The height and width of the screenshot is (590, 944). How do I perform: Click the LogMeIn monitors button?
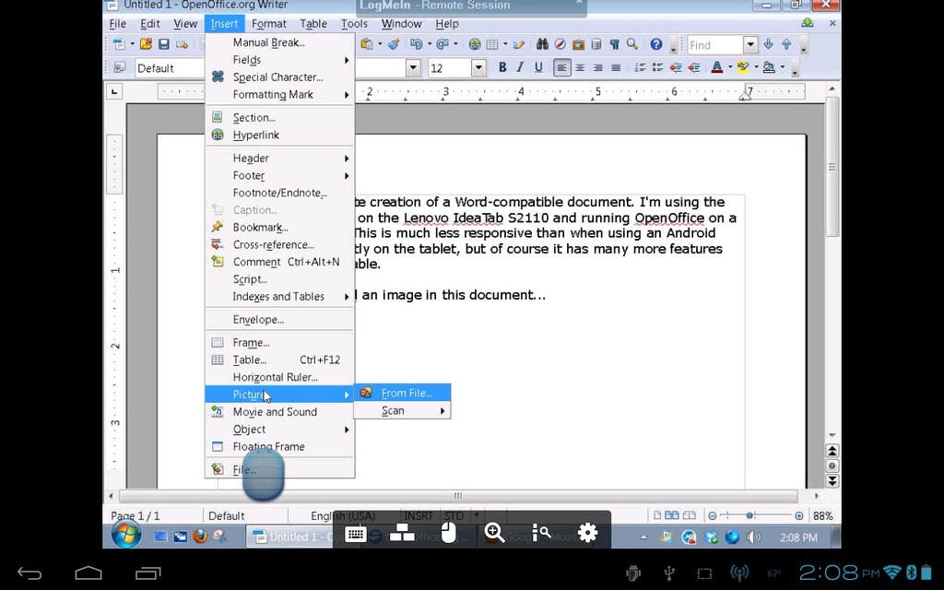[402, 533]
